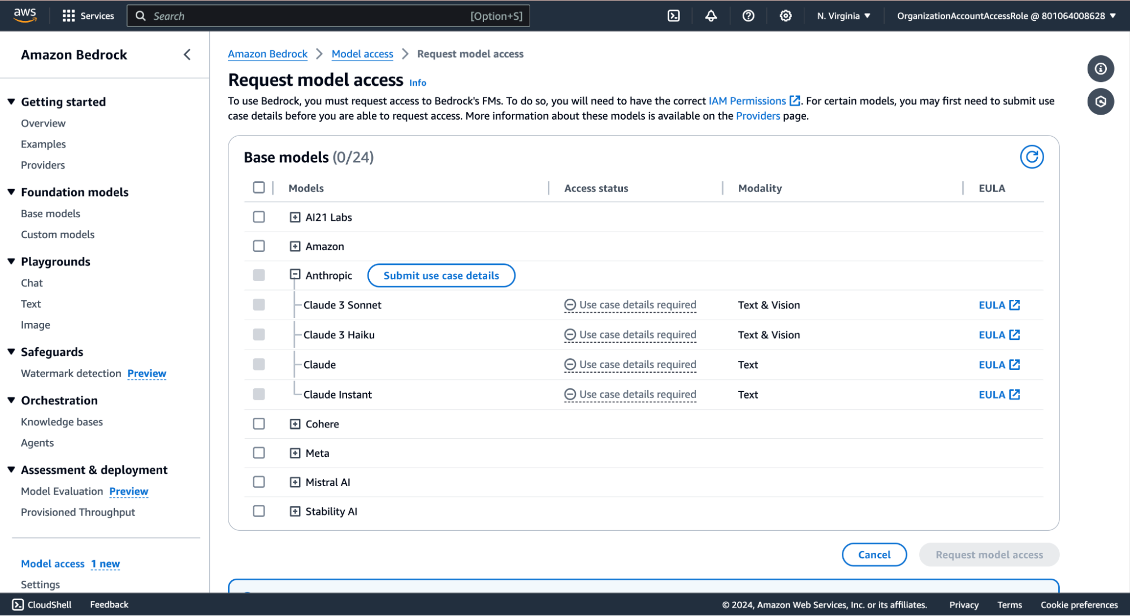Expand the Meta models list
The width and height of the screenshot is (1130, 616).
tap(295, 453)
